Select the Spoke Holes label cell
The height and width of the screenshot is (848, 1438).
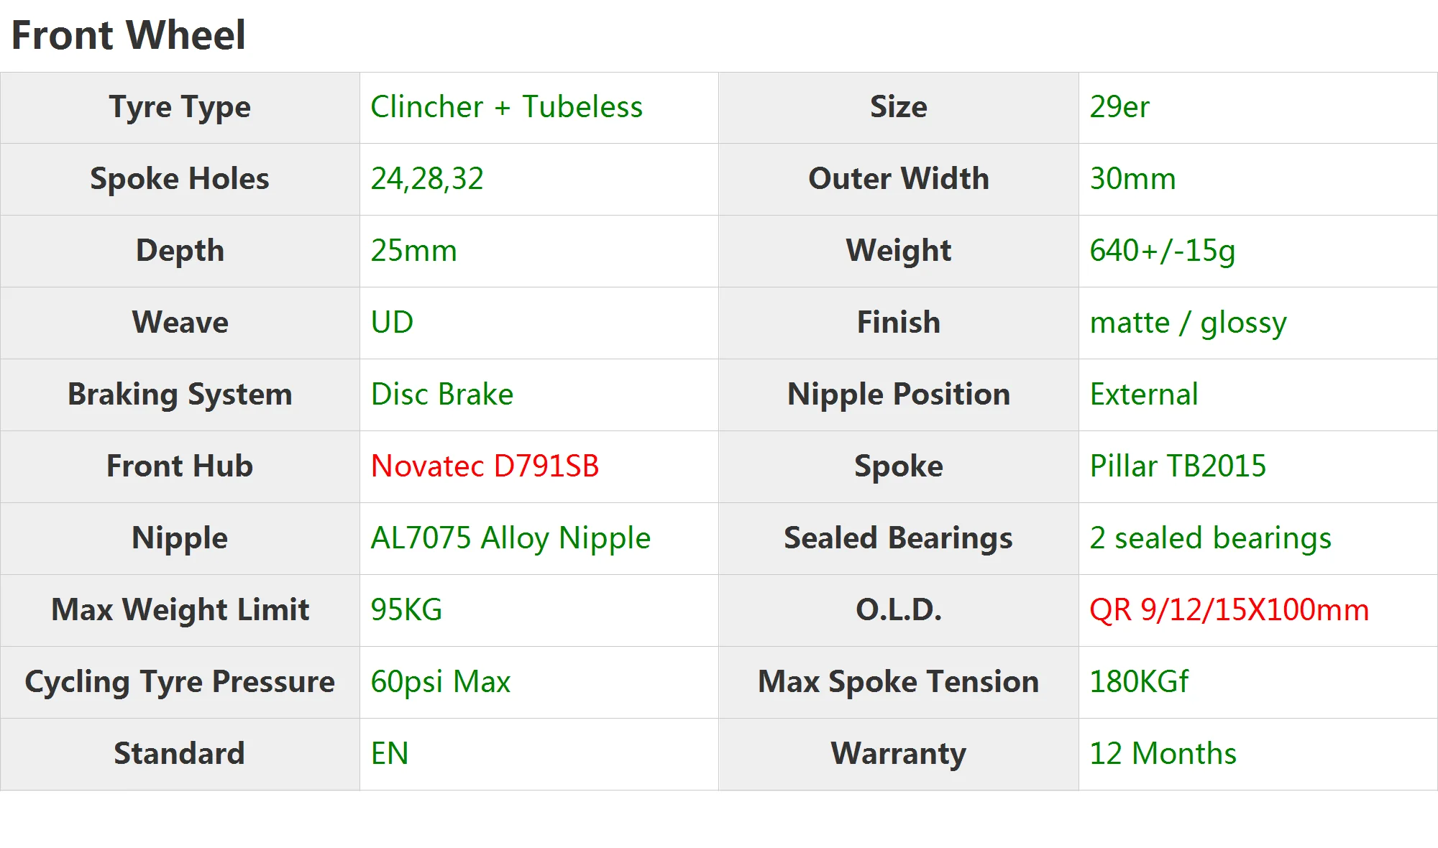click(180, 179)
